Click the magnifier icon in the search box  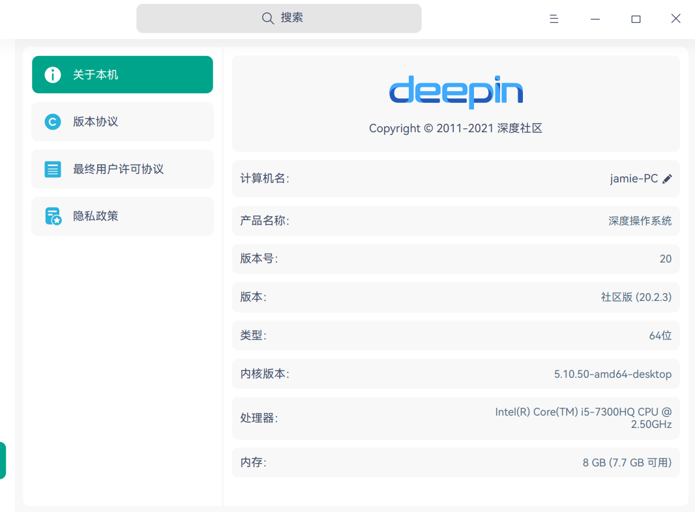[x=268, y=18]
